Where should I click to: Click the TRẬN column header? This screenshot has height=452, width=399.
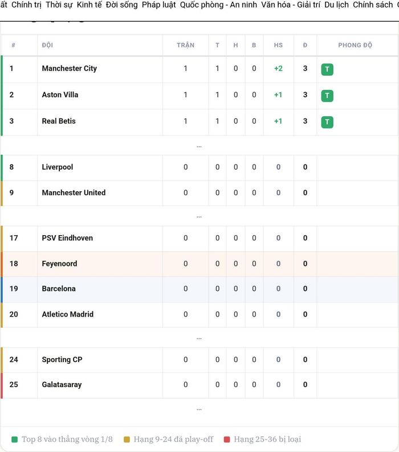click(x=186, y=45)
